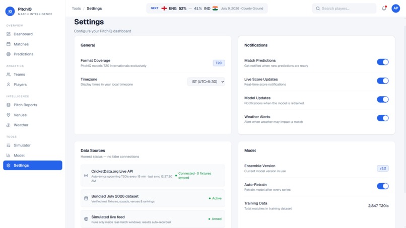Screen dimensions: 406x228
Task: Select the CricketData.org Live API row
Action: 153,176
